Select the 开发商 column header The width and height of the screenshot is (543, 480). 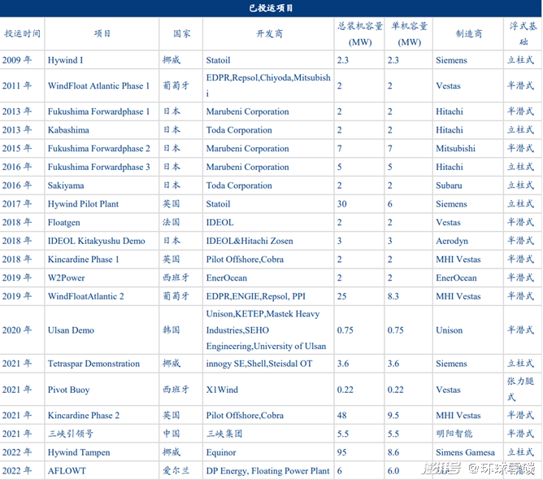(x=268, y=34)
